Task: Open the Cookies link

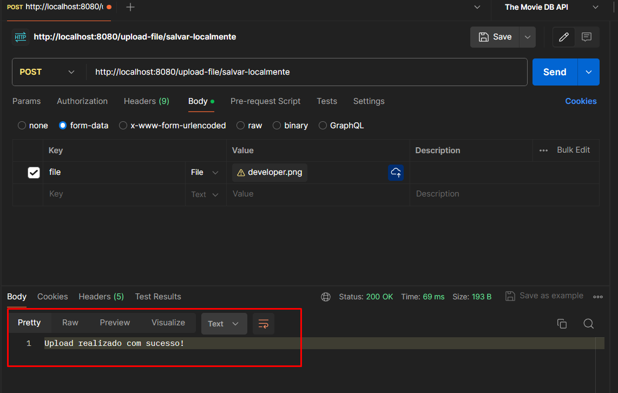Action: tap(581, 101)
